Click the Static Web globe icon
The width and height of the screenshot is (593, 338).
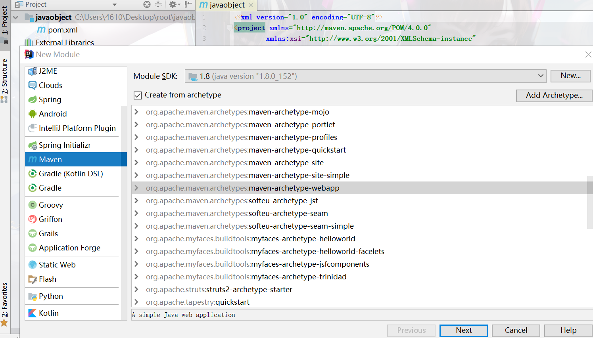pyautogui.click(x=33, y=265)
